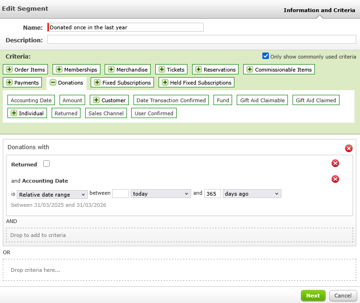Open the 'today' date unit dropdown
Viewport: 360px width, 303px height.
[x=161, y=194]
